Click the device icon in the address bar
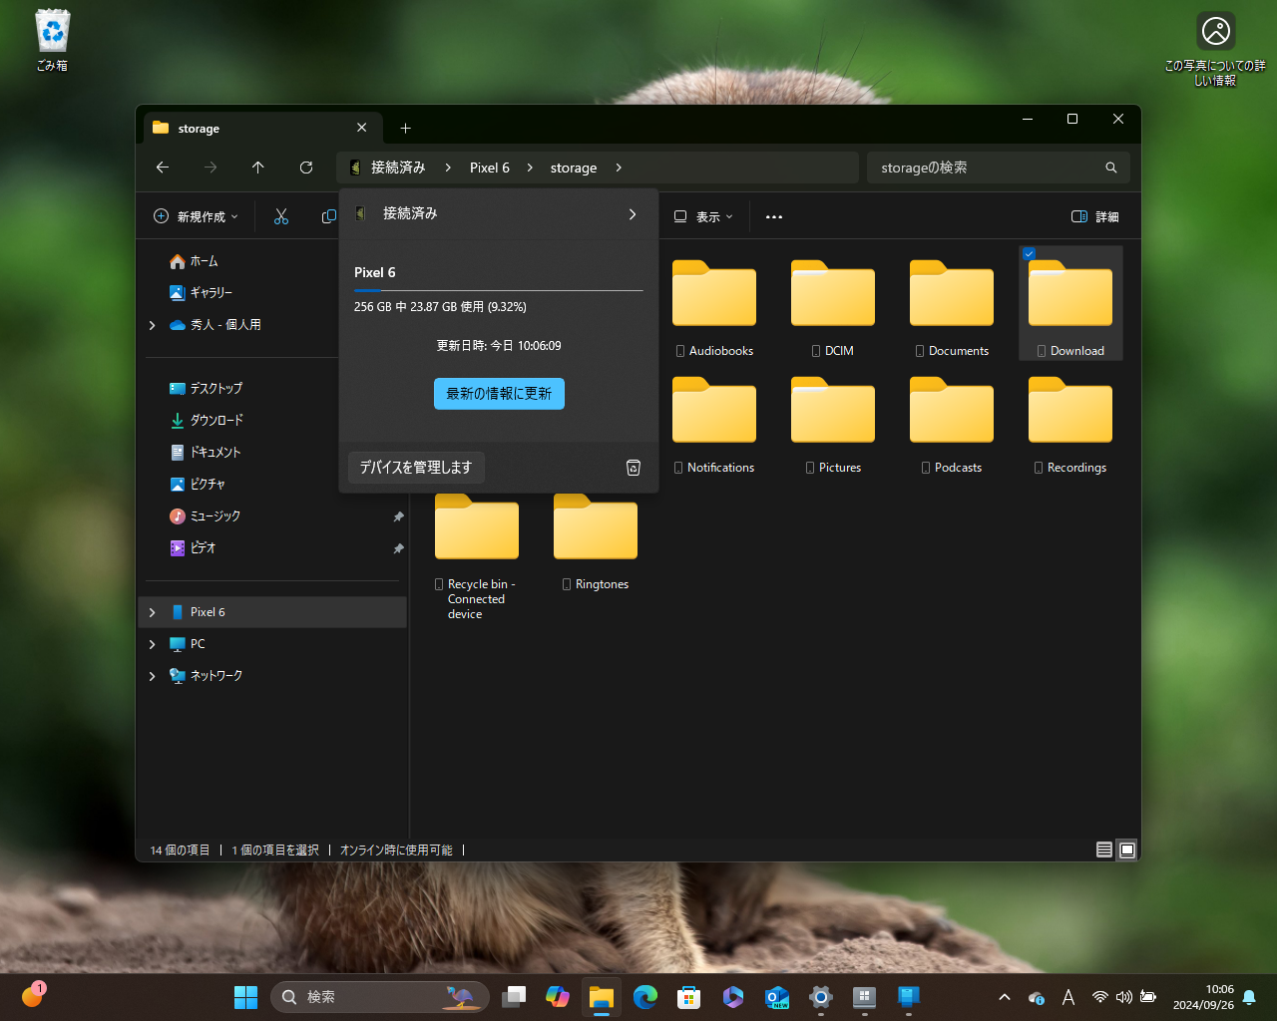Viewport: 1277px width, 1021px height. pyautogui.click(x=355, y=168)
